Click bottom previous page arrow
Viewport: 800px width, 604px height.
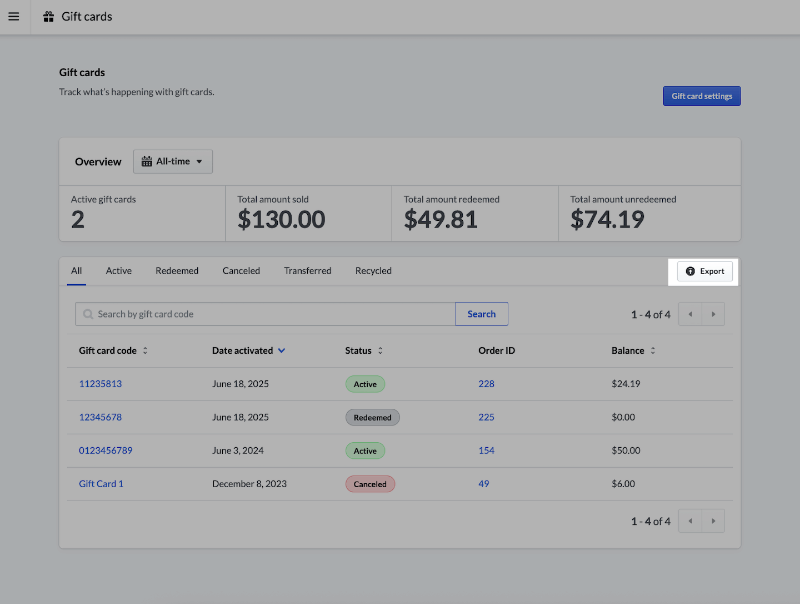(x=690, y=521)
